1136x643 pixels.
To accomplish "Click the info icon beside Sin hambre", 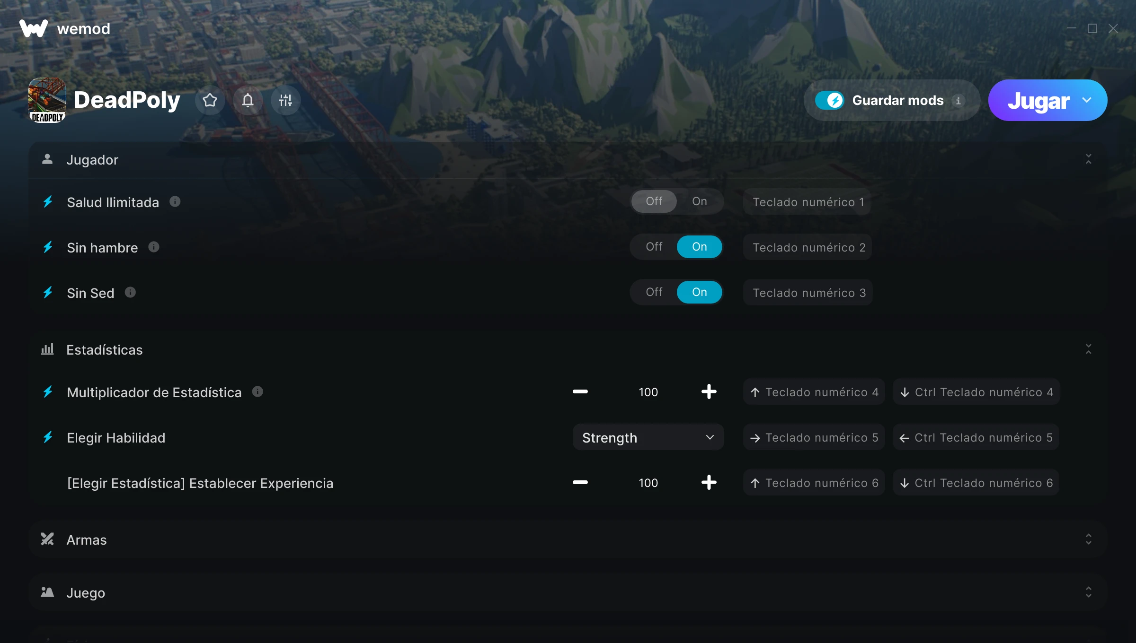I will point(154,247).
